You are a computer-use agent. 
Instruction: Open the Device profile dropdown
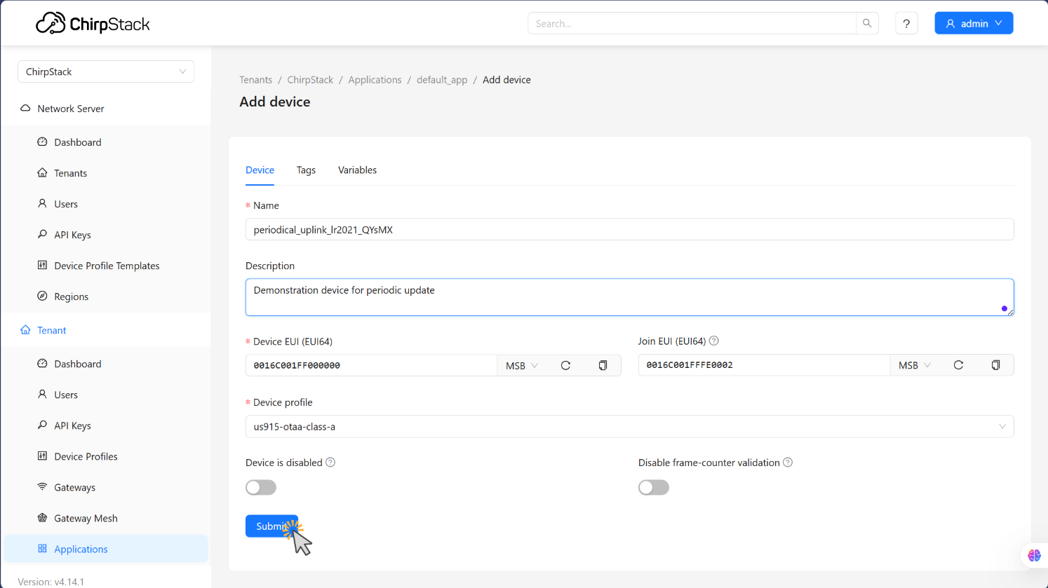pyautogui.click(x=629, y=426)
